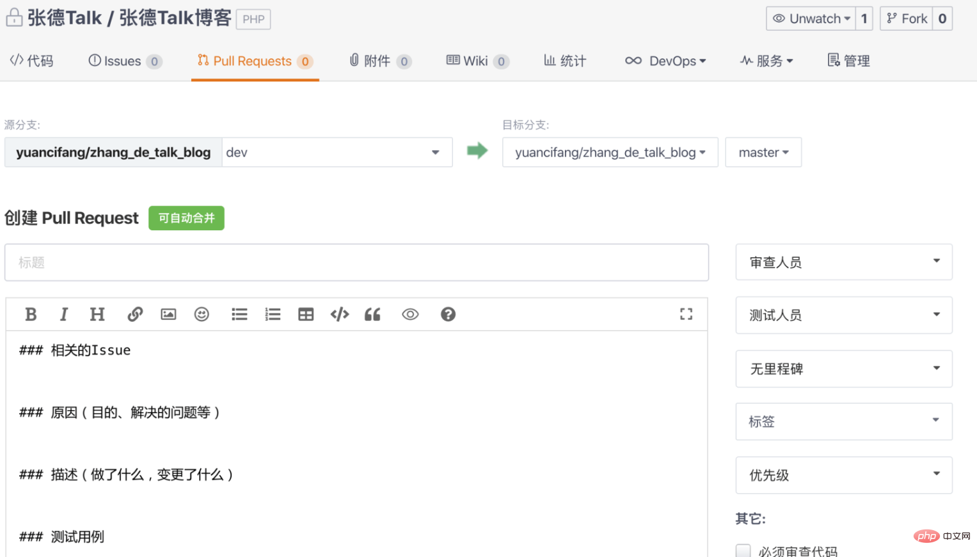Expand the 审查人员 reviewer dropdown
Screen dimensions: 977x557
point(844,262)
